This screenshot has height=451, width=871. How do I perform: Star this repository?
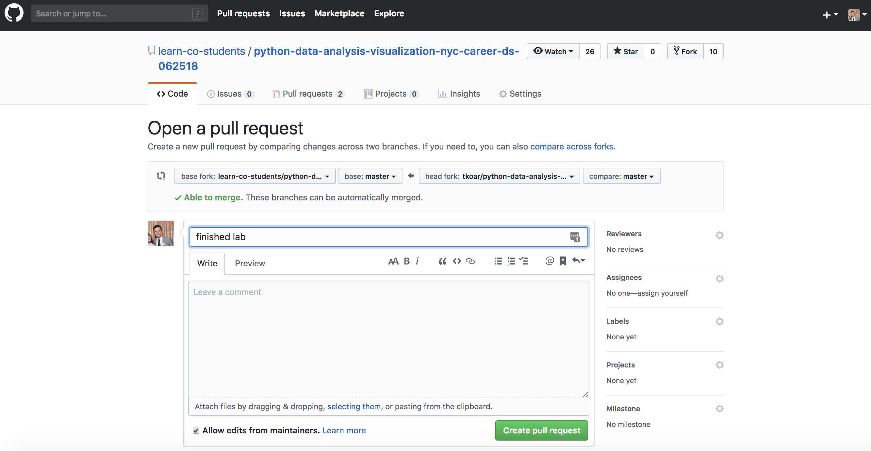tap(625, 51)
